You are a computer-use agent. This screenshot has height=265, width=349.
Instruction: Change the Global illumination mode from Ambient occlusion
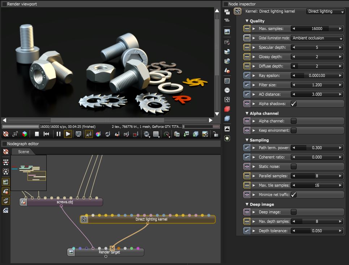click(317, 38)
